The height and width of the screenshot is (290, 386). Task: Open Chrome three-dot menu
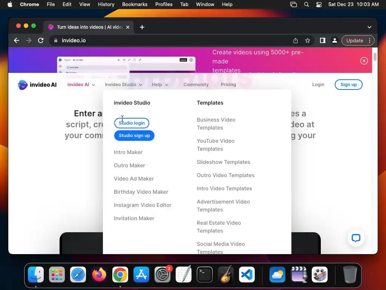pyautogui.click(x=369, y=40)
